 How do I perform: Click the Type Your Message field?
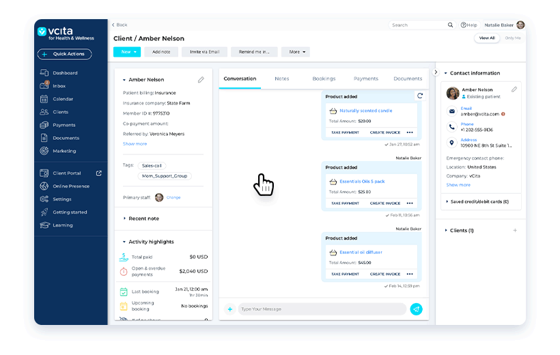tap(321, 309)
